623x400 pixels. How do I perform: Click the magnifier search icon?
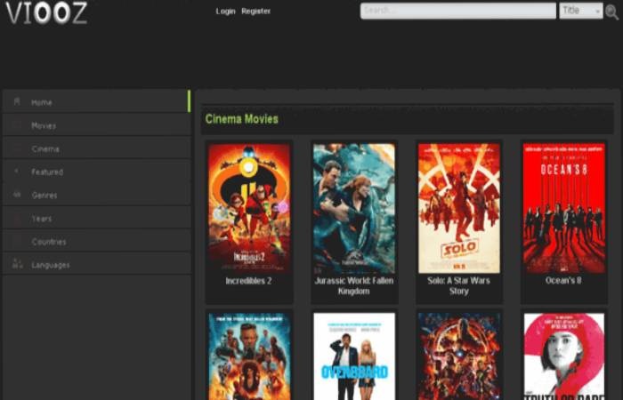tap(611, 12)
